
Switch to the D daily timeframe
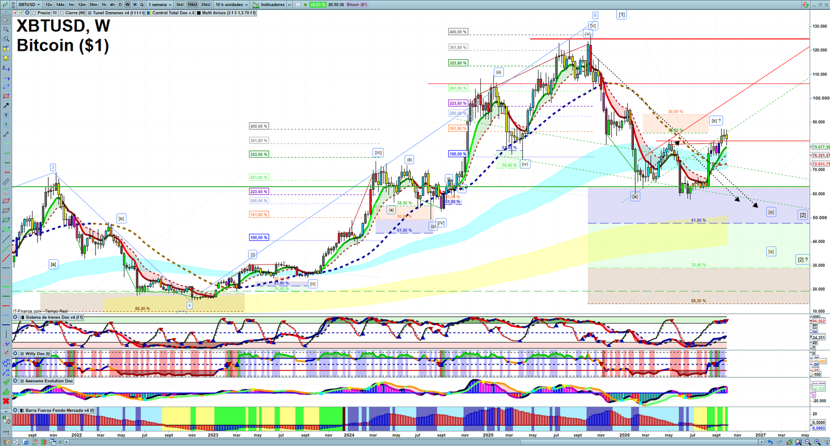pyautogui.click(x=120, y=5)
